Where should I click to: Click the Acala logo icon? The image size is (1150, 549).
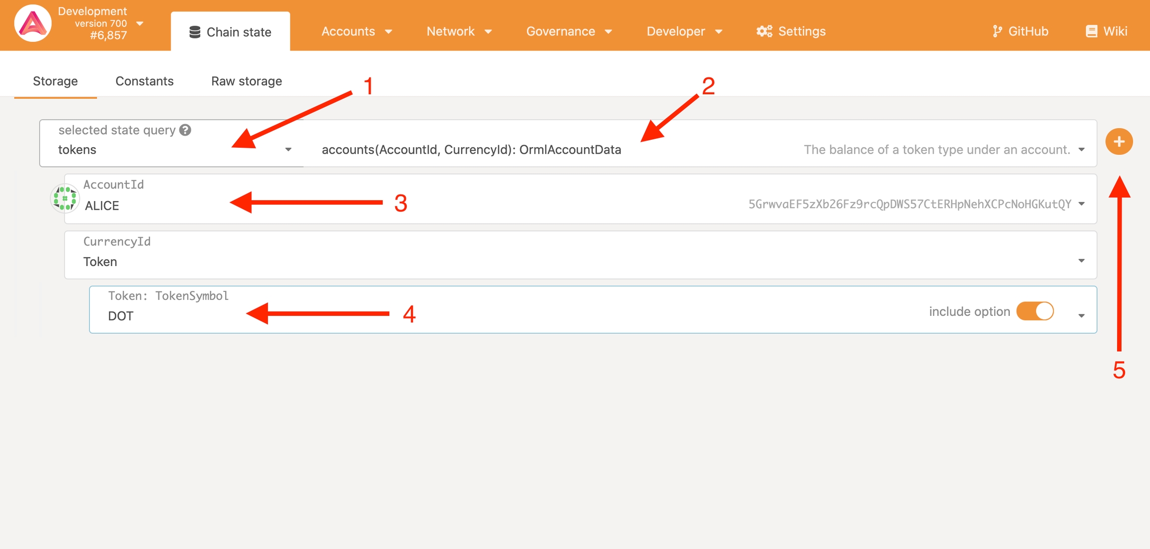point(32,23)
